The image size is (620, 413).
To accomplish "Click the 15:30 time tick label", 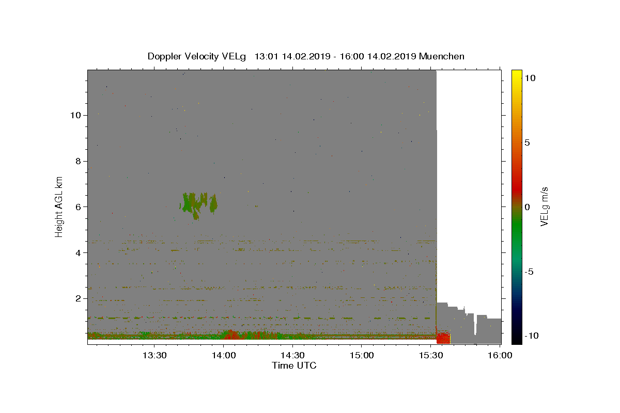I will (431, 356).
